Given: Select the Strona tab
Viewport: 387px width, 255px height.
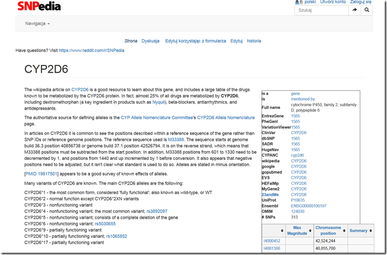Looking at the screenshot, I should coord(131,41).
